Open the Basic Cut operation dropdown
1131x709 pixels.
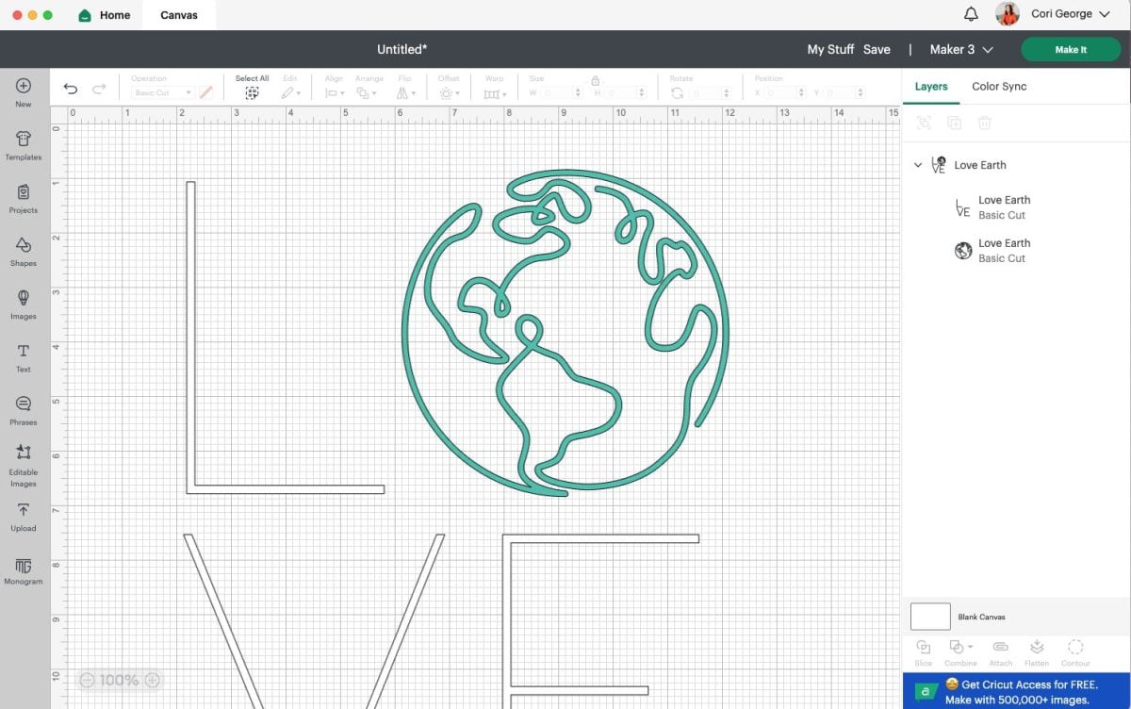tap(162, 93)
